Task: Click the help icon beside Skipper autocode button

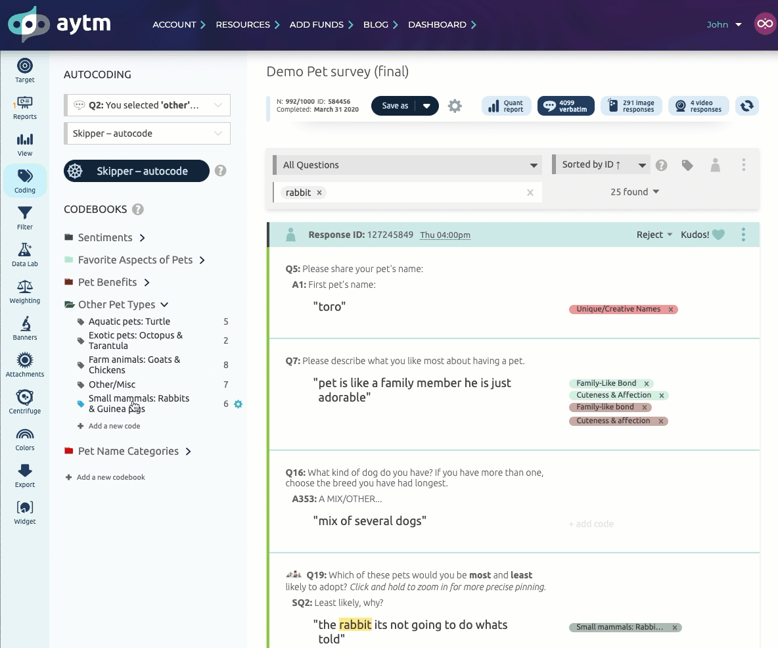Action: pyautogui.click(x=221, y=171)
